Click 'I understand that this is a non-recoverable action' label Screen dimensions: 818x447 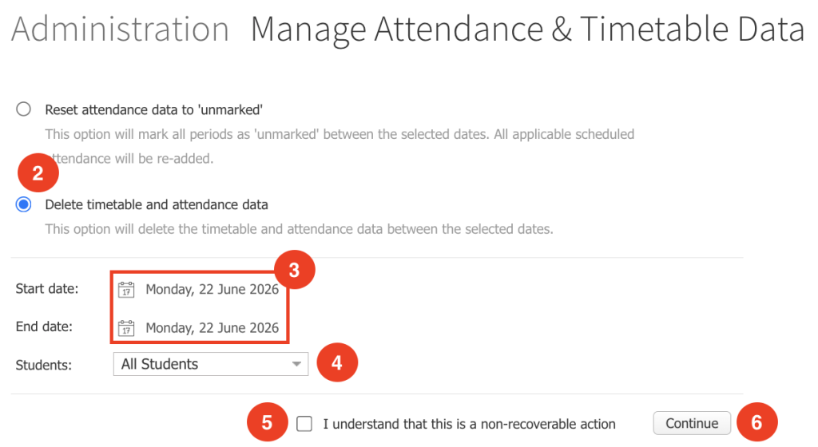pyautogui.click(x=469, y=424)
